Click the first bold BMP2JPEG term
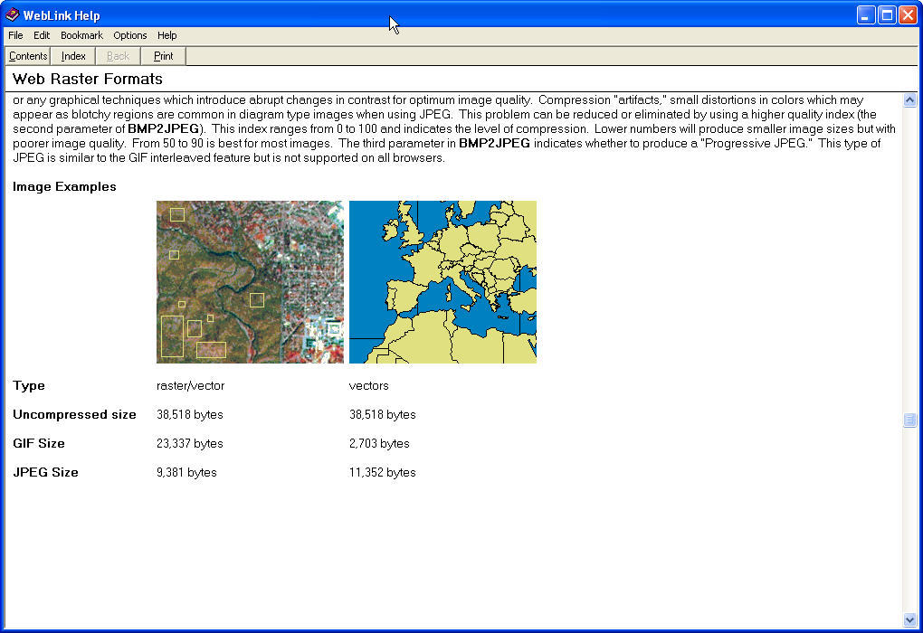Screen dimensions: 923x633 coord(163,128)
